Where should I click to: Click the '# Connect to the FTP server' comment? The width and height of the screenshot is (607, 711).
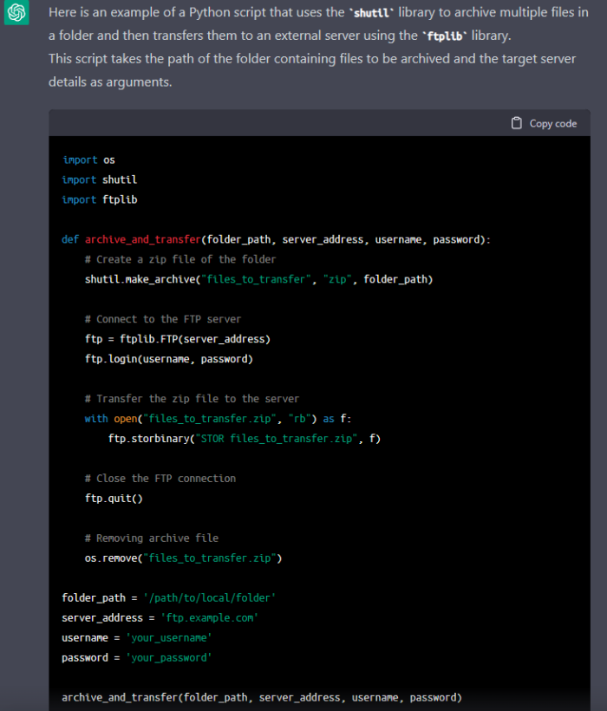coord(163,319)
